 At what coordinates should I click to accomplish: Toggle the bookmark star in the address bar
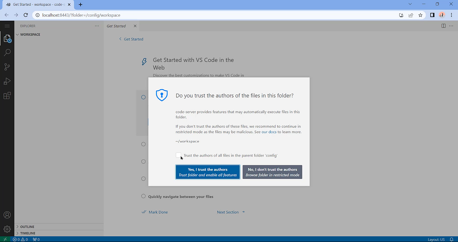point(420,15)
